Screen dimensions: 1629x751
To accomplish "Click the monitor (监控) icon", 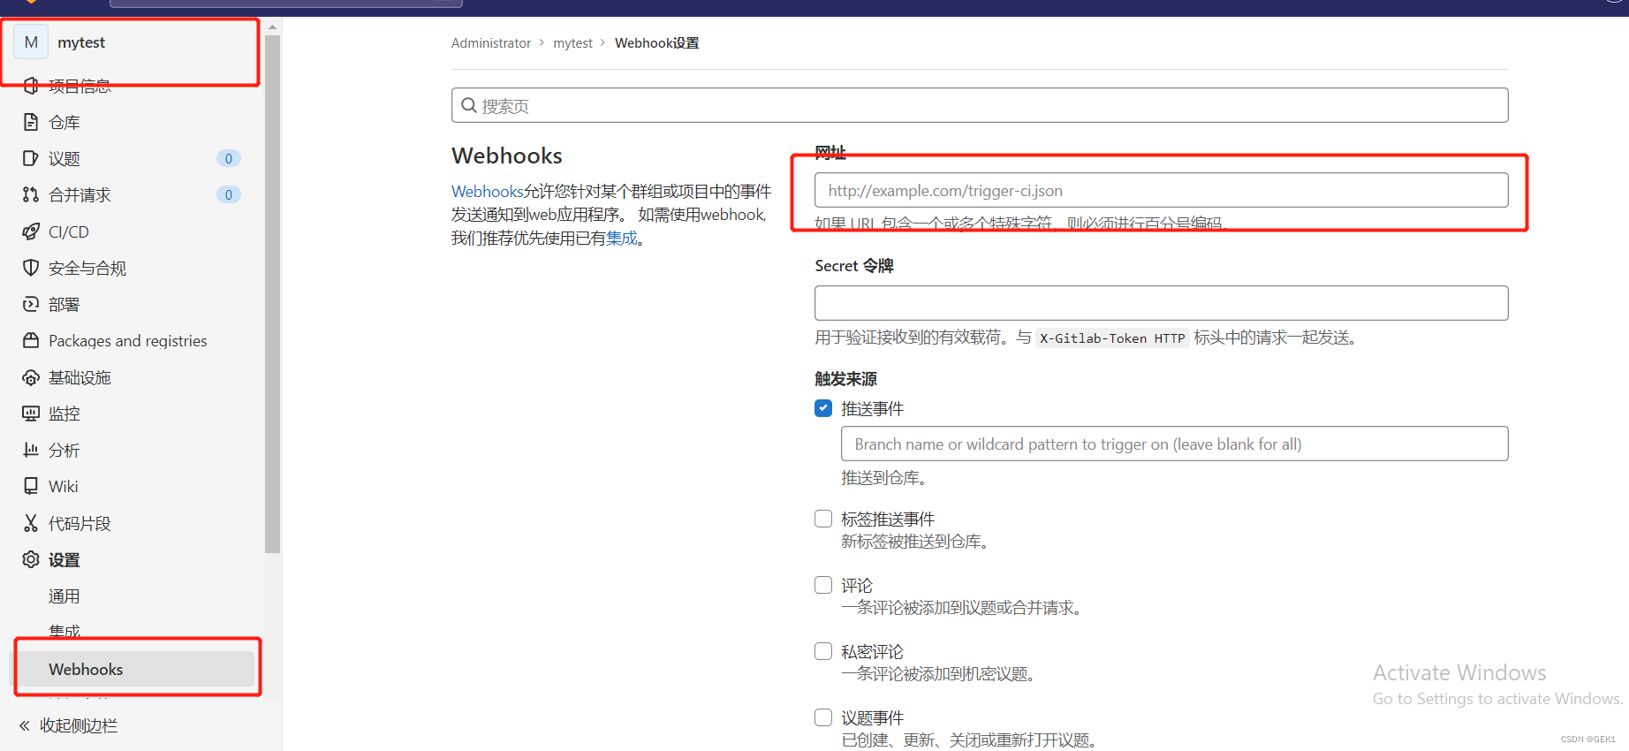I will (31, 413).
